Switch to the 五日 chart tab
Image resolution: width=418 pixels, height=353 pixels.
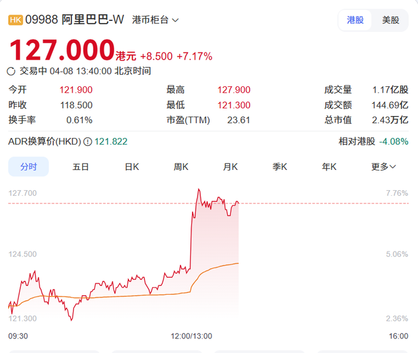pos(80,167)
